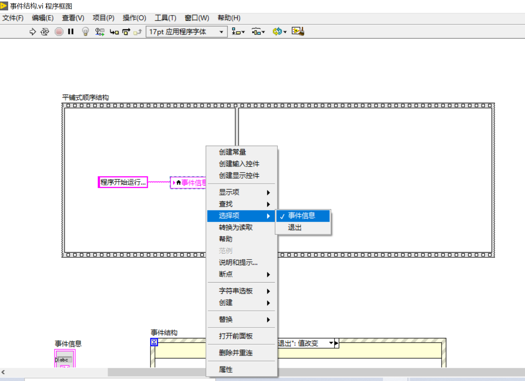The width and height of the screenshot is (525, 381).
Task: Open the 工具(T) menu
Action: click(165, 18)
